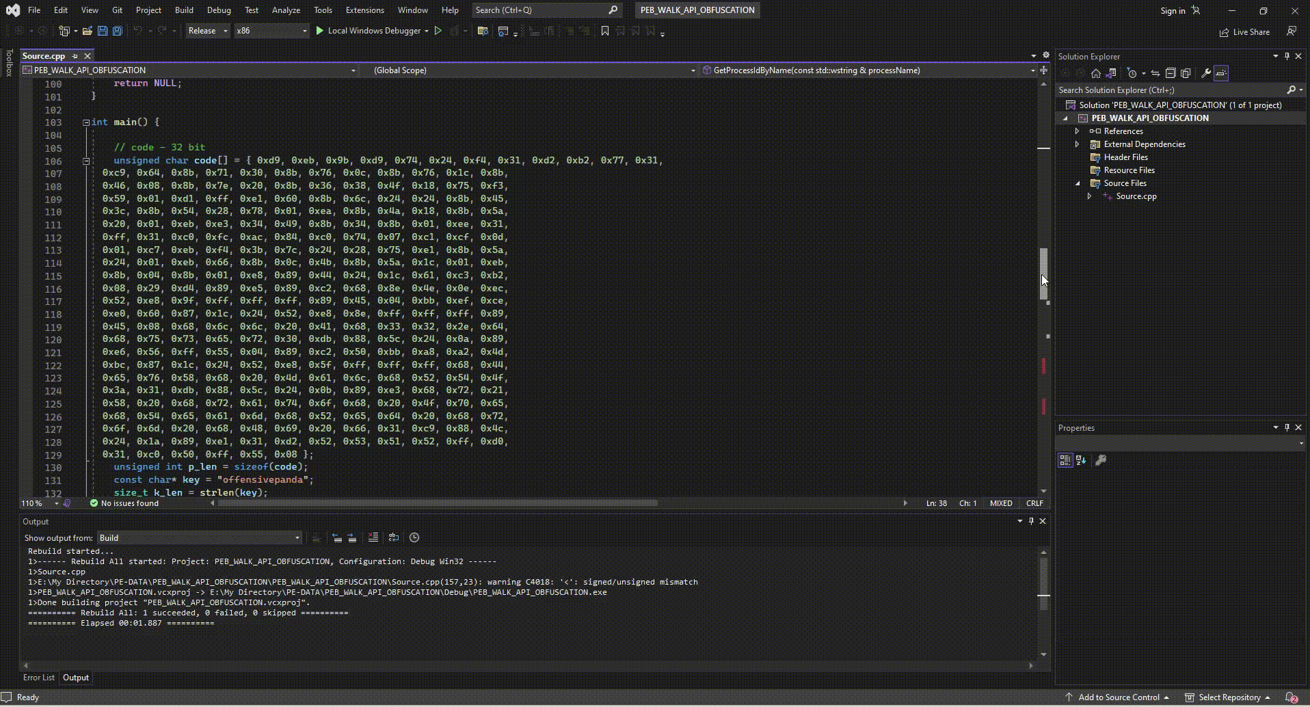Open the Release configuration dropdown
The height and width of the screenshot is (707, 1310).
point(208,31)
